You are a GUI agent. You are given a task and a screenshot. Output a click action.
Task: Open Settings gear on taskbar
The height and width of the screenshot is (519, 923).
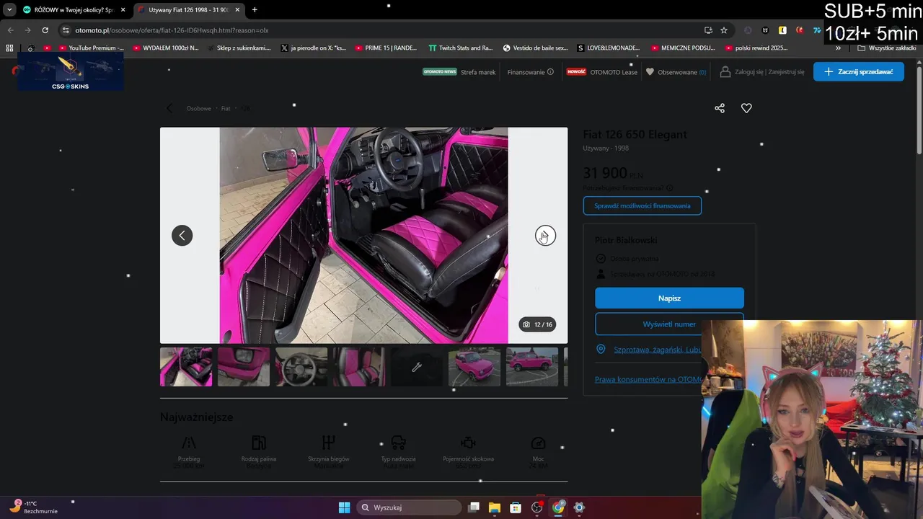click(x=579, y=507)
